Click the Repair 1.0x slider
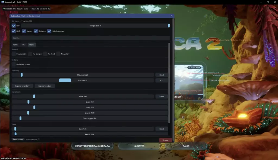The image size is (278, 160). (x=90, y=134)
